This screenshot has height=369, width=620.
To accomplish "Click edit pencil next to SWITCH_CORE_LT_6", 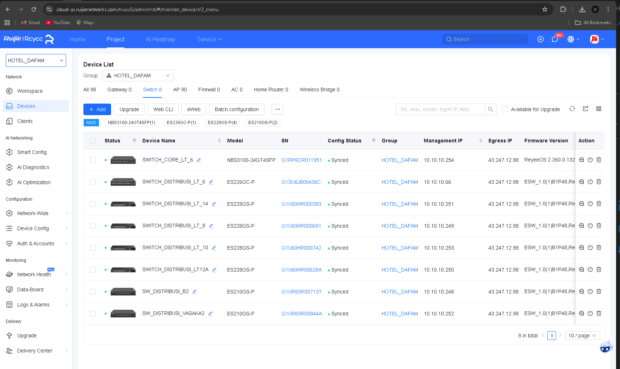I will coord(199,160).
